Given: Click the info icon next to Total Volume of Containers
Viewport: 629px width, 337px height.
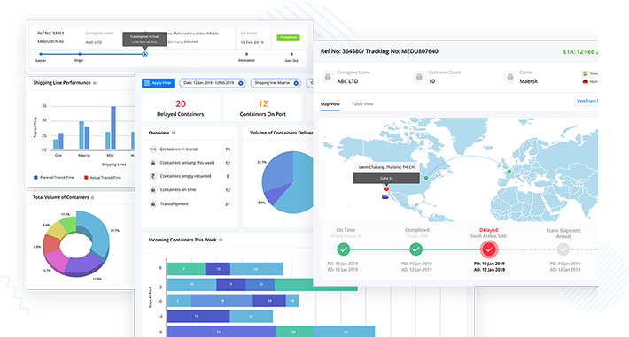Looking at the screenshot, I should (93, 197).
